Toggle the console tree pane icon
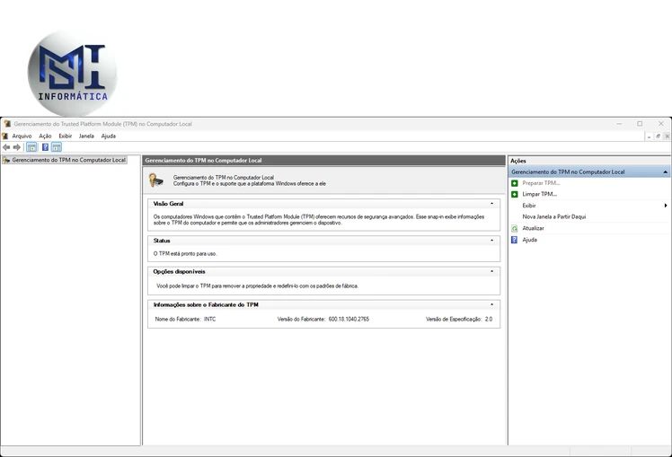This screenshot has width=672, height=457. click(31, 147)
